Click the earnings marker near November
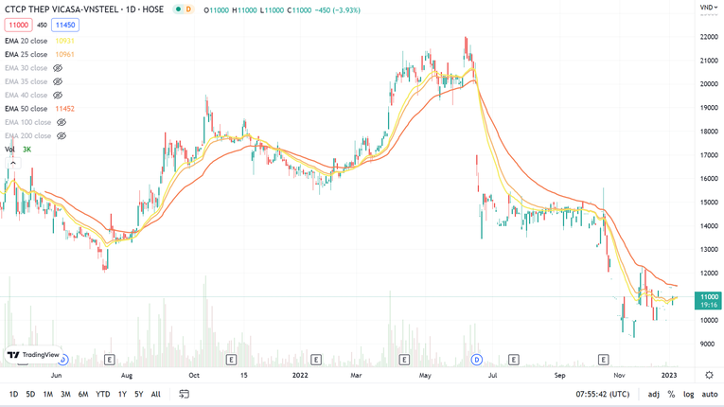This screenshot has height=407, width=724. 604,360
